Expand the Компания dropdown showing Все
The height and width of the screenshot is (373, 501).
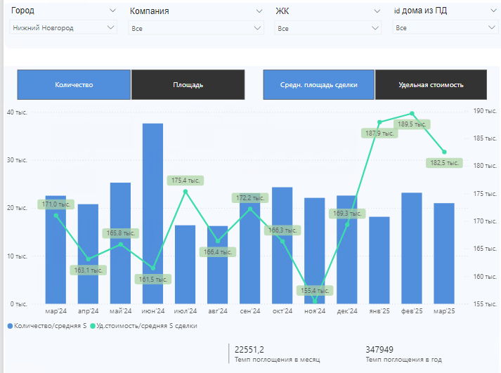coord(196,28)
